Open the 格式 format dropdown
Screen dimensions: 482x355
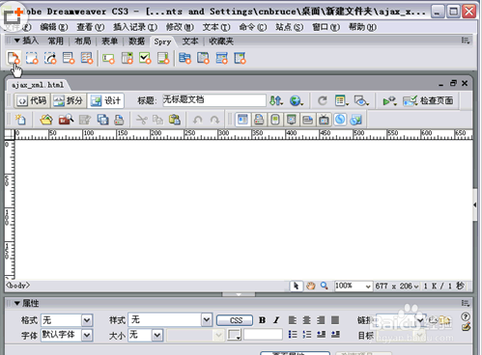point(87,320)
